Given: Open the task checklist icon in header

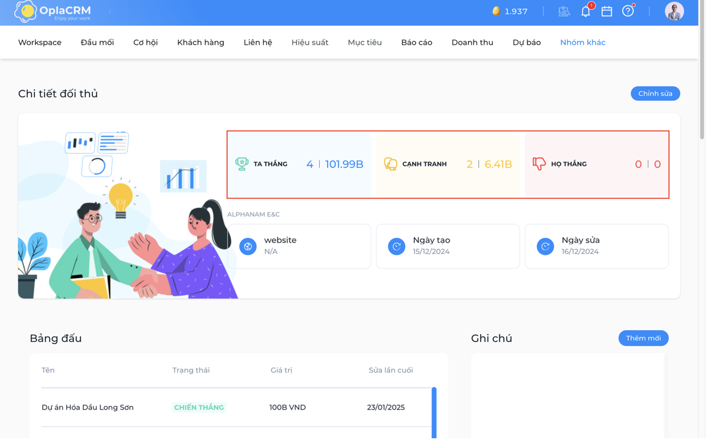Looking at the screenshot, I should point(564,11).
